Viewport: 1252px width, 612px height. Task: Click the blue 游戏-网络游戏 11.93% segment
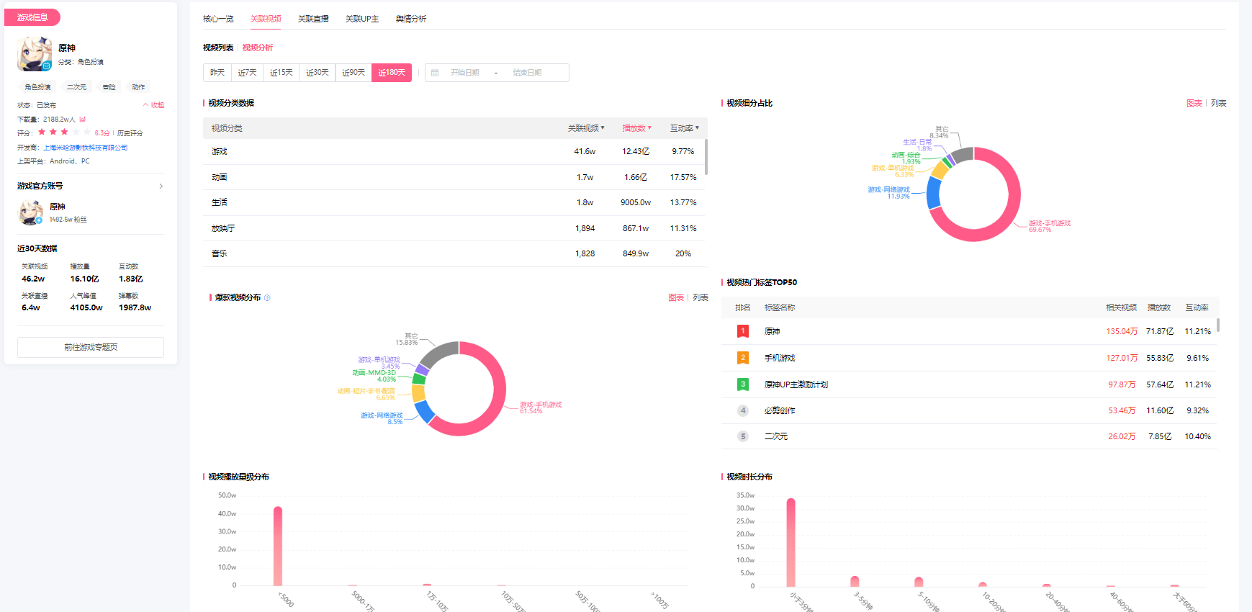934,192
